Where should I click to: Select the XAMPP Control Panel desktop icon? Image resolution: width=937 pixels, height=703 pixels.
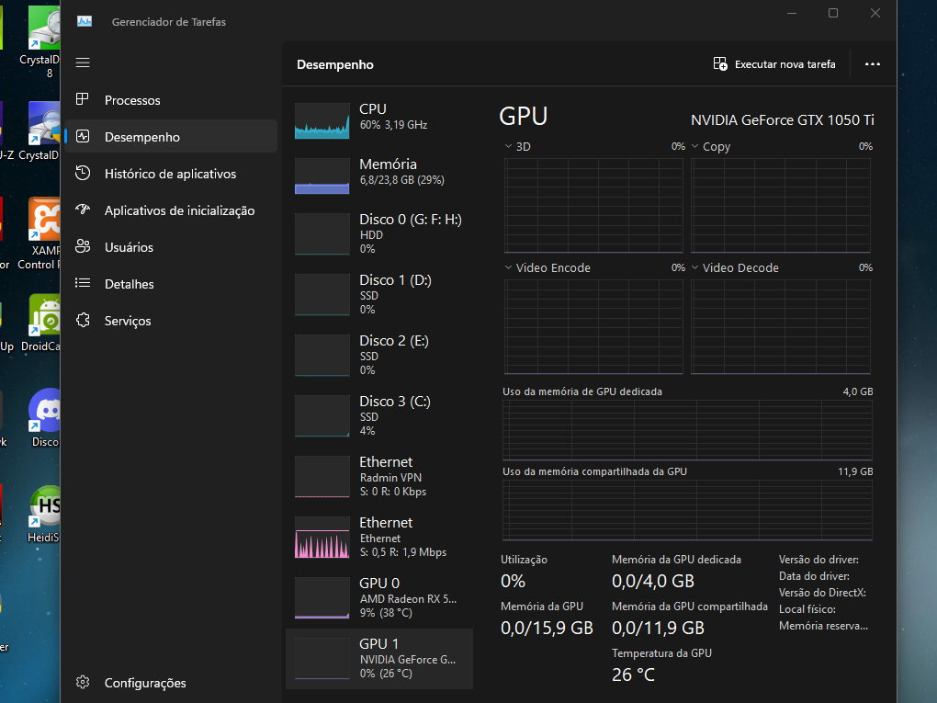[x=40, y=234]
